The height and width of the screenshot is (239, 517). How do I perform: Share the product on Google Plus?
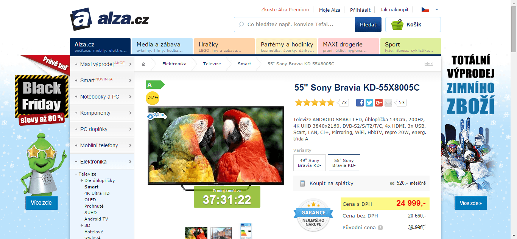pos(379,103)
